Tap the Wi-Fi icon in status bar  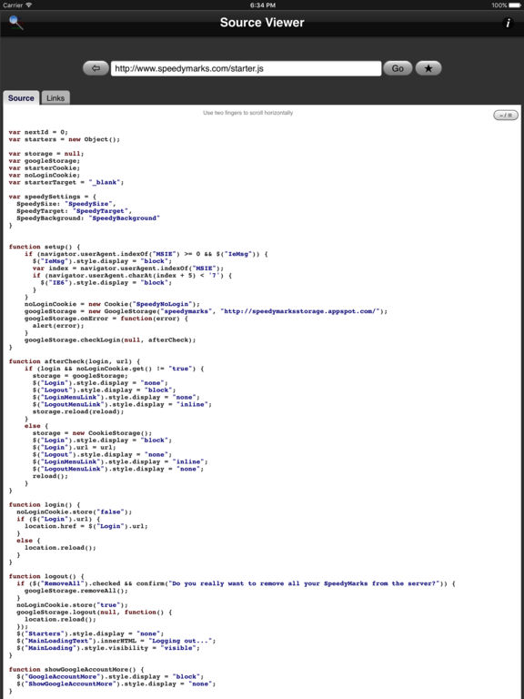pyautogui.click(x=29, y=5)
